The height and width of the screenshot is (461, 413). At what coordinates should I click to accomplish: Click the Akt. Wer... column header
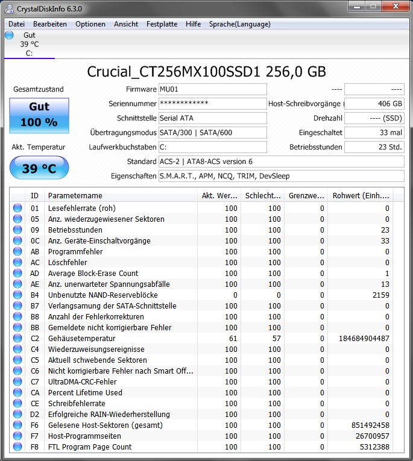pos(219,195)
